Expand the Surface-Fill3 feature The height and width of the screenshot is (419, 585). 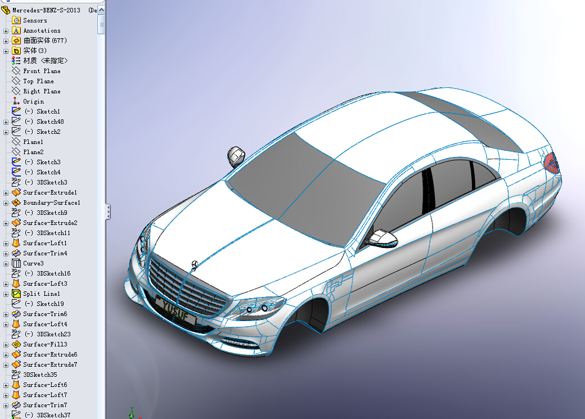(x=6, y=345)
